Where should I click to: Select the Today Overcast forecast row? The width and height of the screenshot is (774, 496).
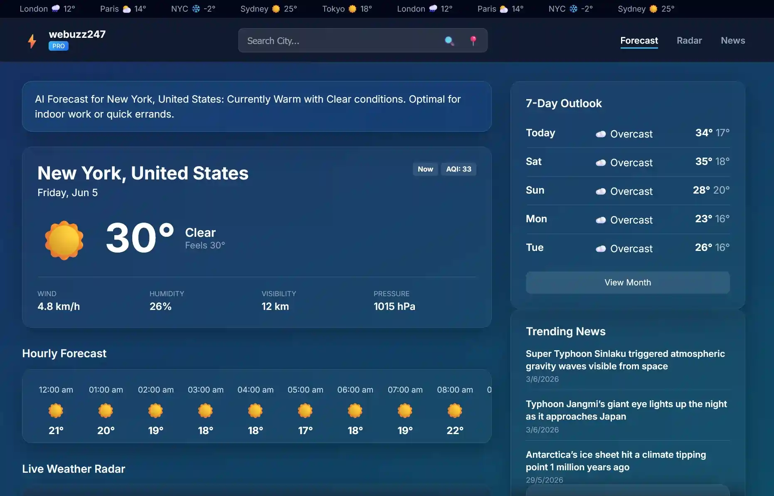628,133
